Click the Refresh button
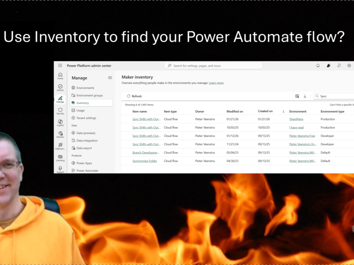The height and width of the screenshot is (265, 354). (x=135, y=96)
